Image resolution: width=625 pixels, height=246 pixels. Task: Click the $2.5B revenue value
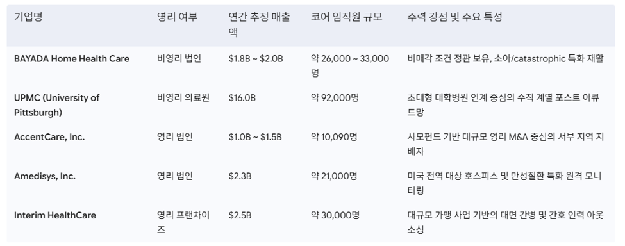pyautogui.click(x=240, y=215)
